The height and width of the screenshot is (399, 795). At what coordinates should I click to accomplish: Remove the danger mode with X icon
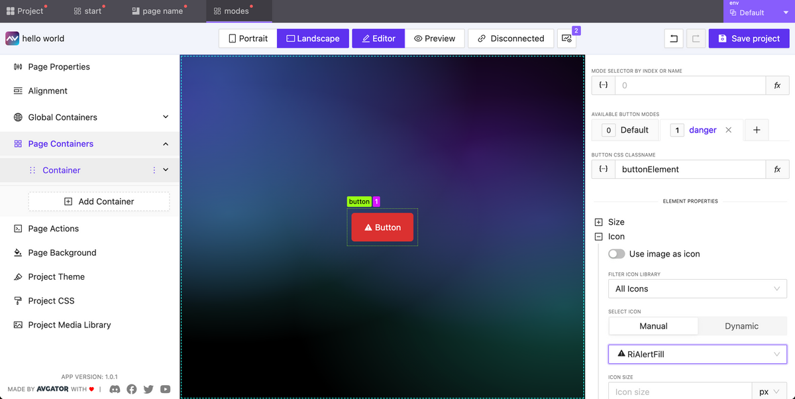pyautogui.click(x=729, y=130)
